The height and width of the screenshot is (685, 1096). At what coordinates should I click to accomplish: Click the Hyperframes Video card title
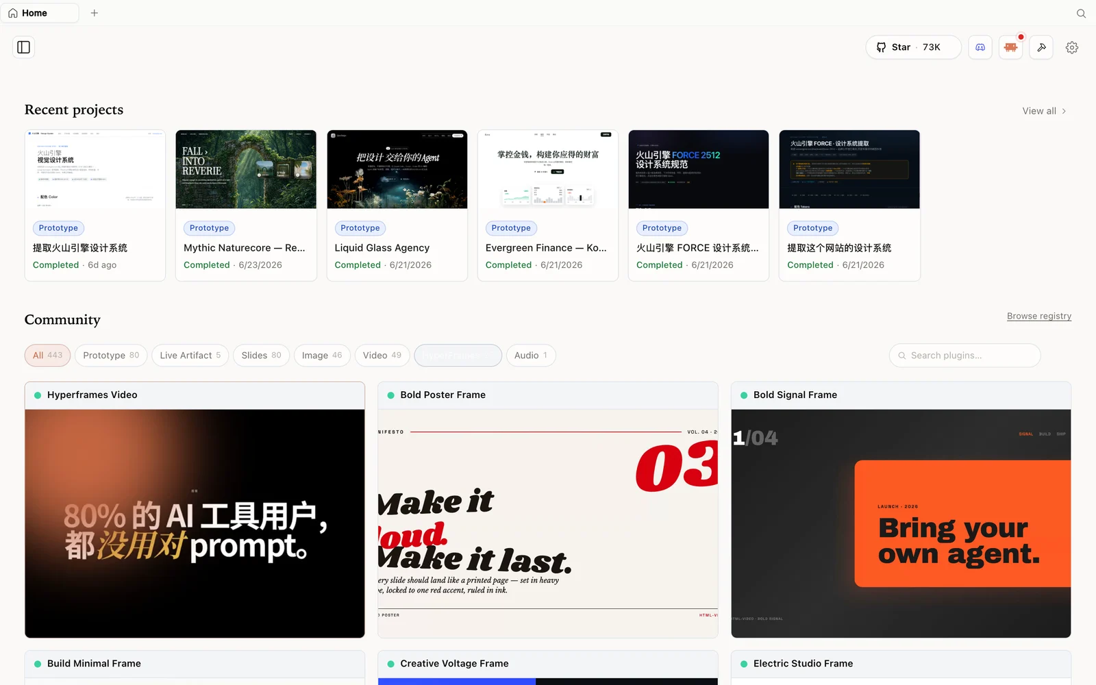click(x=92, y=395)
